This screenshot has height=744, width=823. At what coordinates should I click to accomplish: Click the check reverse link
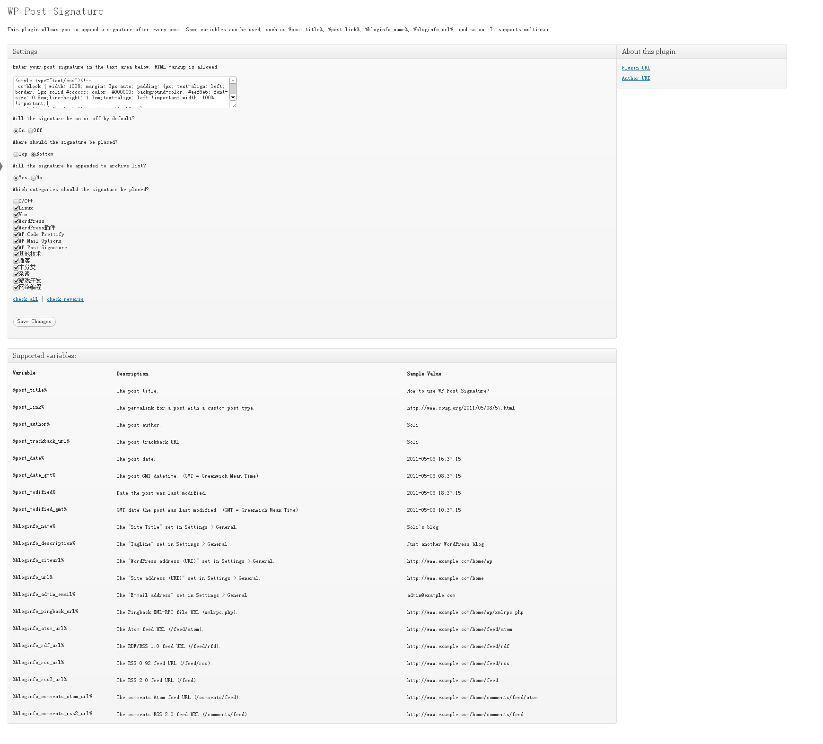(65, 299)
